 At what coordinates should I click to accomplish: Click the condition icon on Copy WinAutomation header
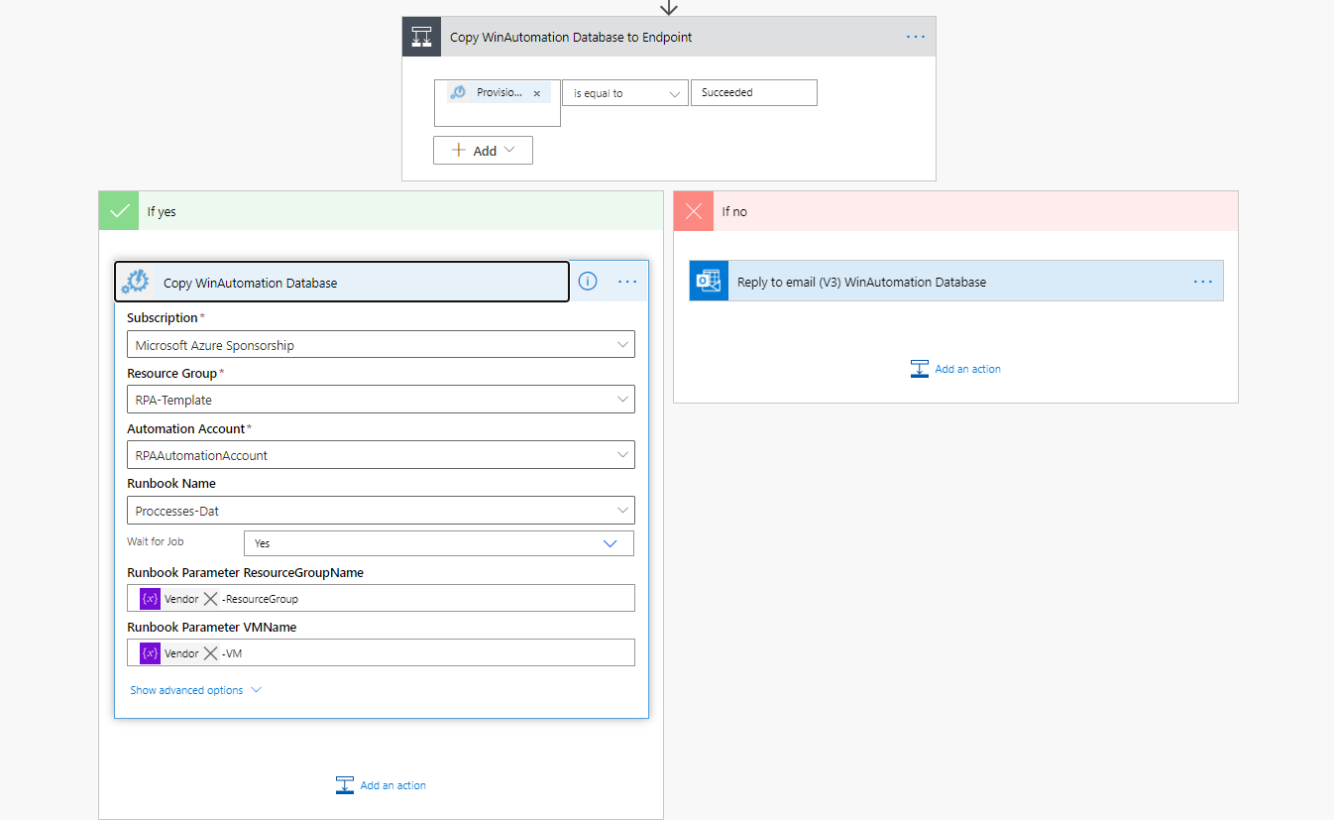point(421,37)
